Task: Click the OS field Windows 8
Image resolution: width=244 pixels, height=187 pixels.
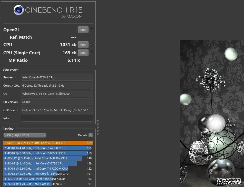Action: pos(57,94)
